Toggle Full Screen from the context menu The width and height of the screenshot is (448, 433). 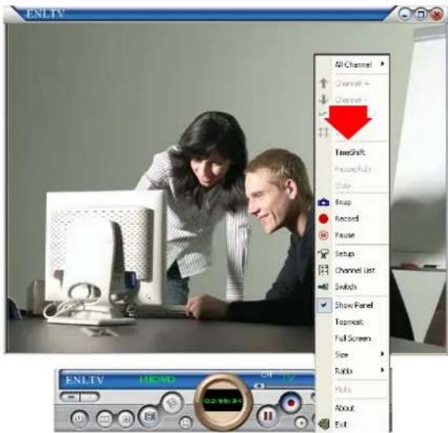coord(352,338)
